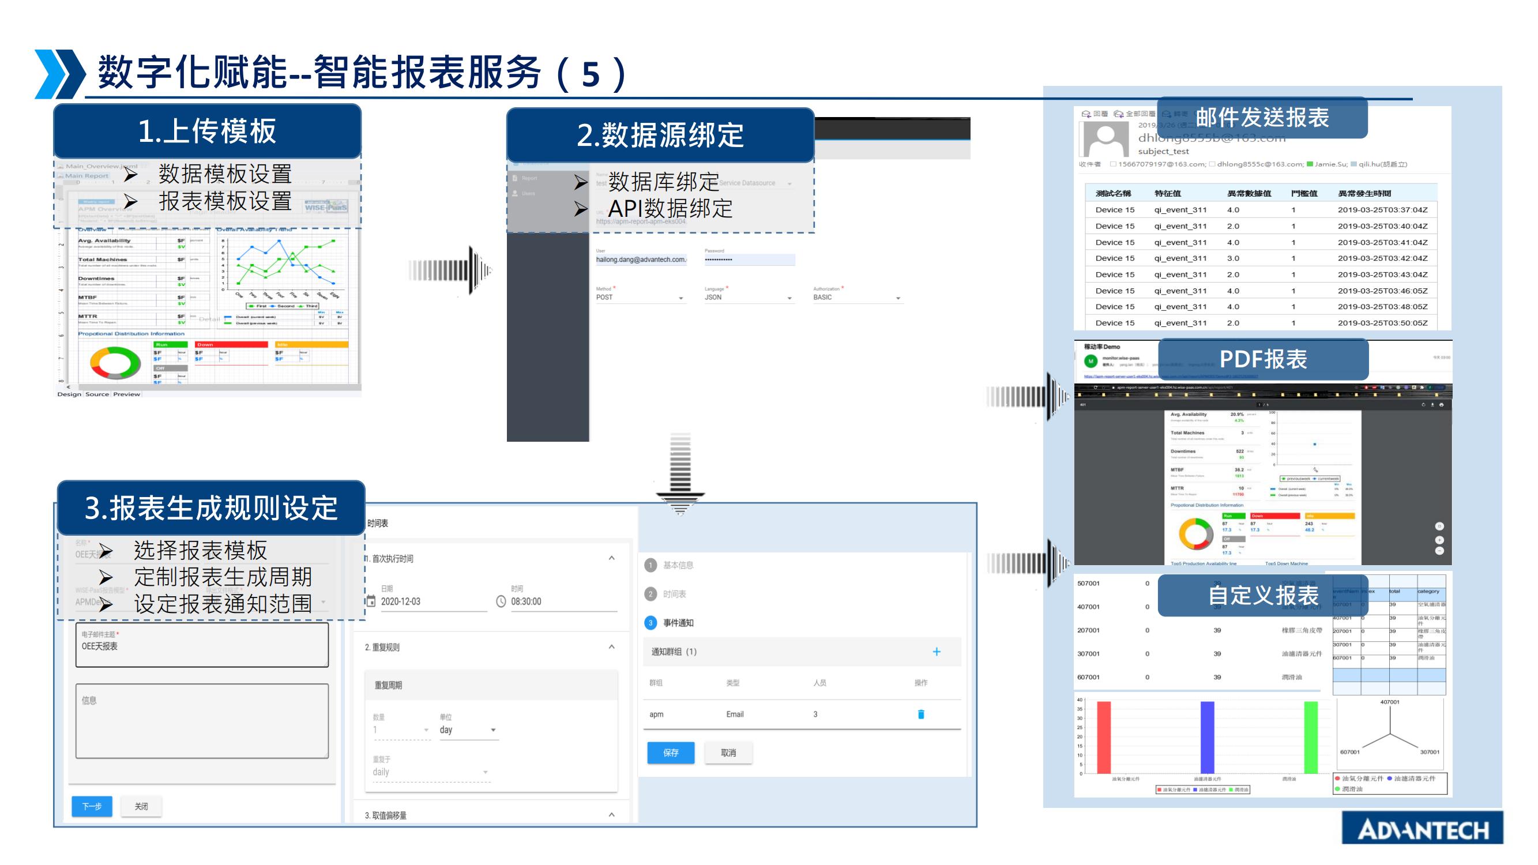Screen dimensions: 1538x865
Task: Click step 3 circle for 事件通知
Action: [651, 623]
